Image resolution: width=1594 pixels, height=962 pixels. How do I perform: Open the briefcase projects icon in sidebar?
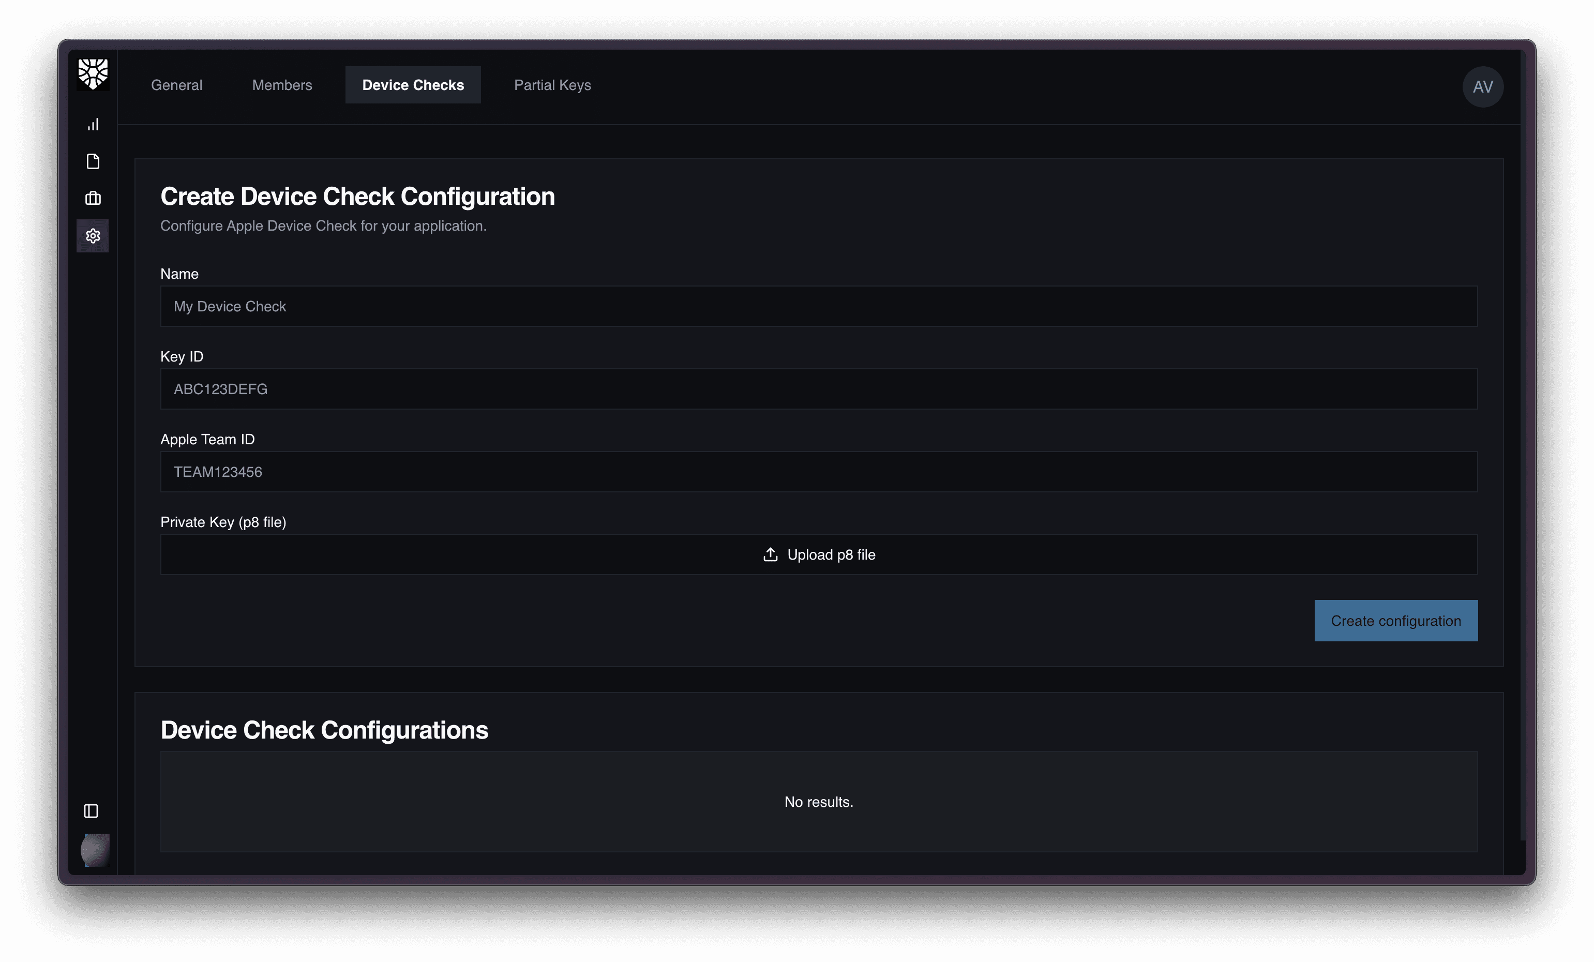93,198
